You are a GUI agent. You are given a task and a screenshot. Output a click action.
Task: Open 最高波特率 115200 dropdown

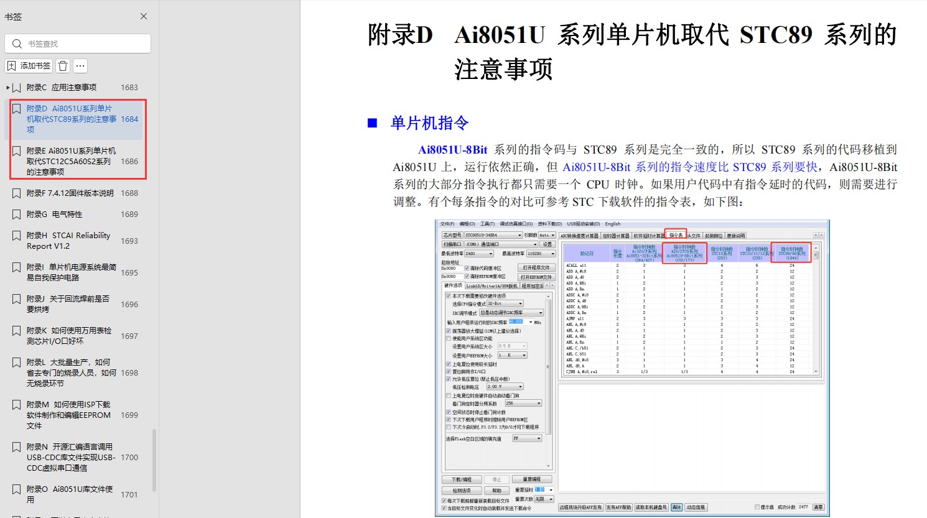click(541, 254)
